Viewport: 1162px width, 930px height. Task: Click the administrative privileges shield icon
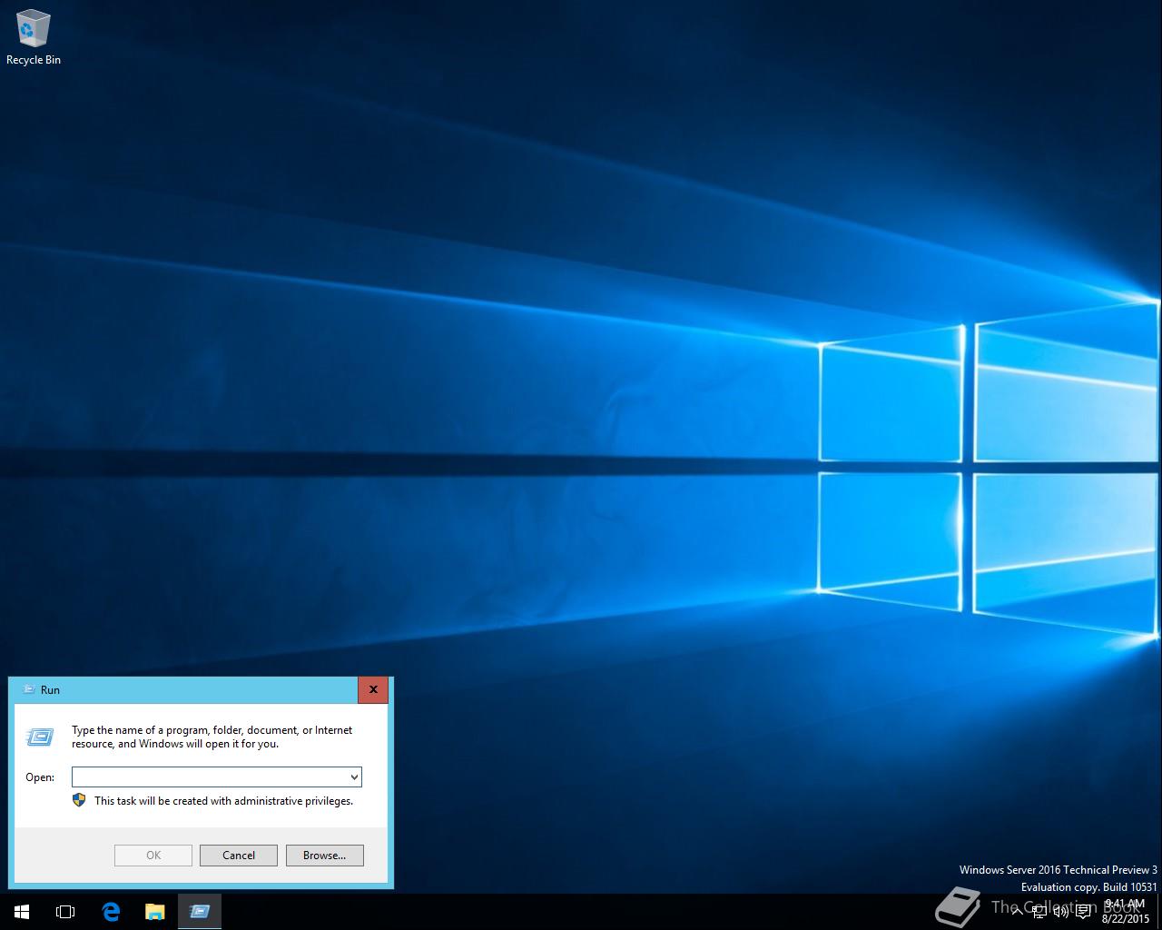[x=79, y=800]
